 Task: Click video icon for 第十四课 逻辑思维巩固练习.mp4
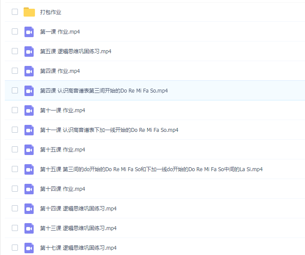(29, 208)
